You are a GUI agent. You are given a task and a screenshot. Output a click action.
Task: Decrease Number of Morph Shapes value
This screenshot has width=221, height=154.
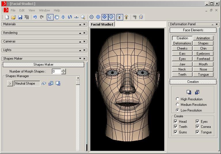(64, 73)
